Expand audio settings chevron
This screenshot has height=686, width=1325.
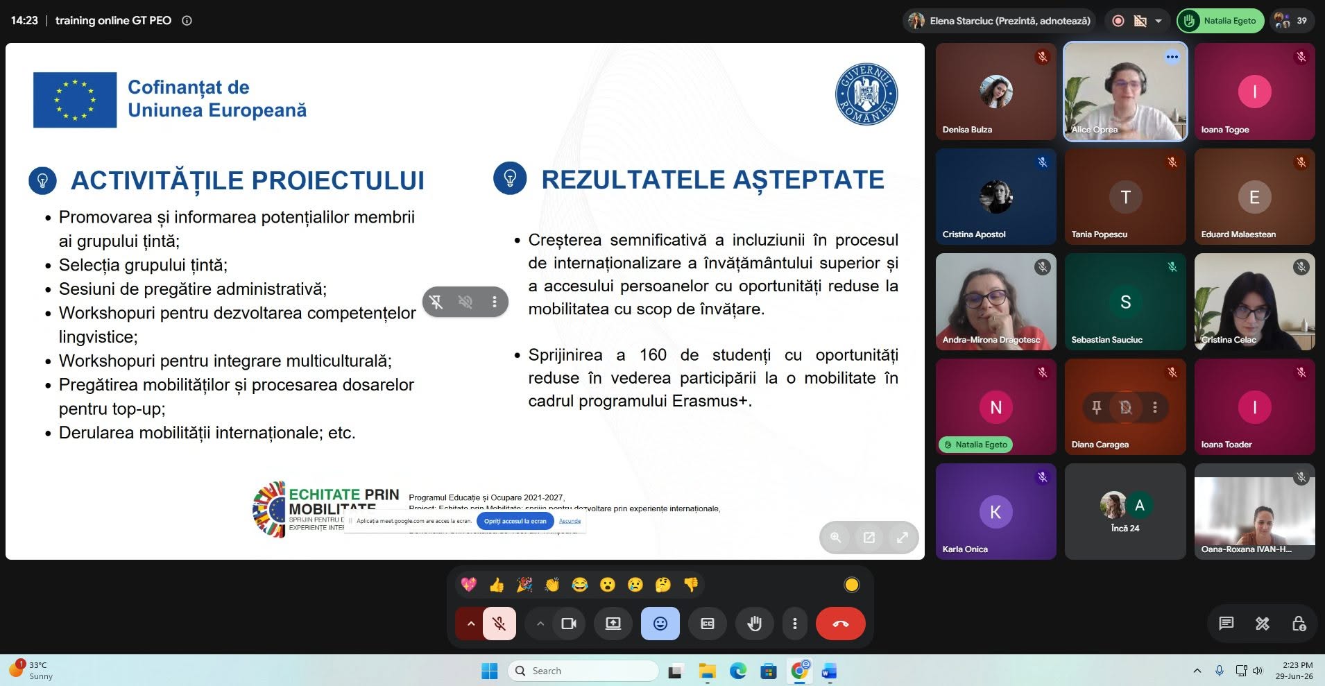[470, 624]
